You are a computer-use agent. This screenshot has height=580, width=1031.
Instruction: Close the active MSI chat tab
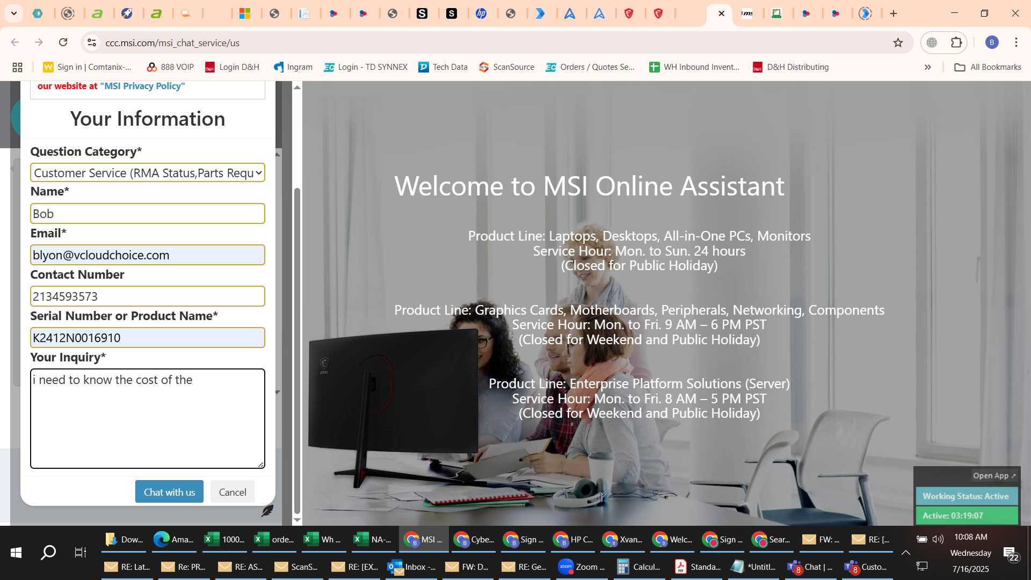(x=721, y=13)
